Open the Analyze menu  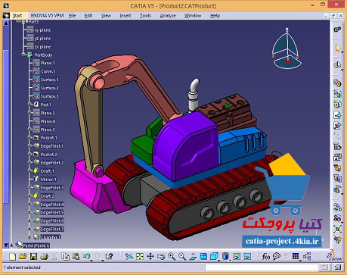tap(168, 16)
